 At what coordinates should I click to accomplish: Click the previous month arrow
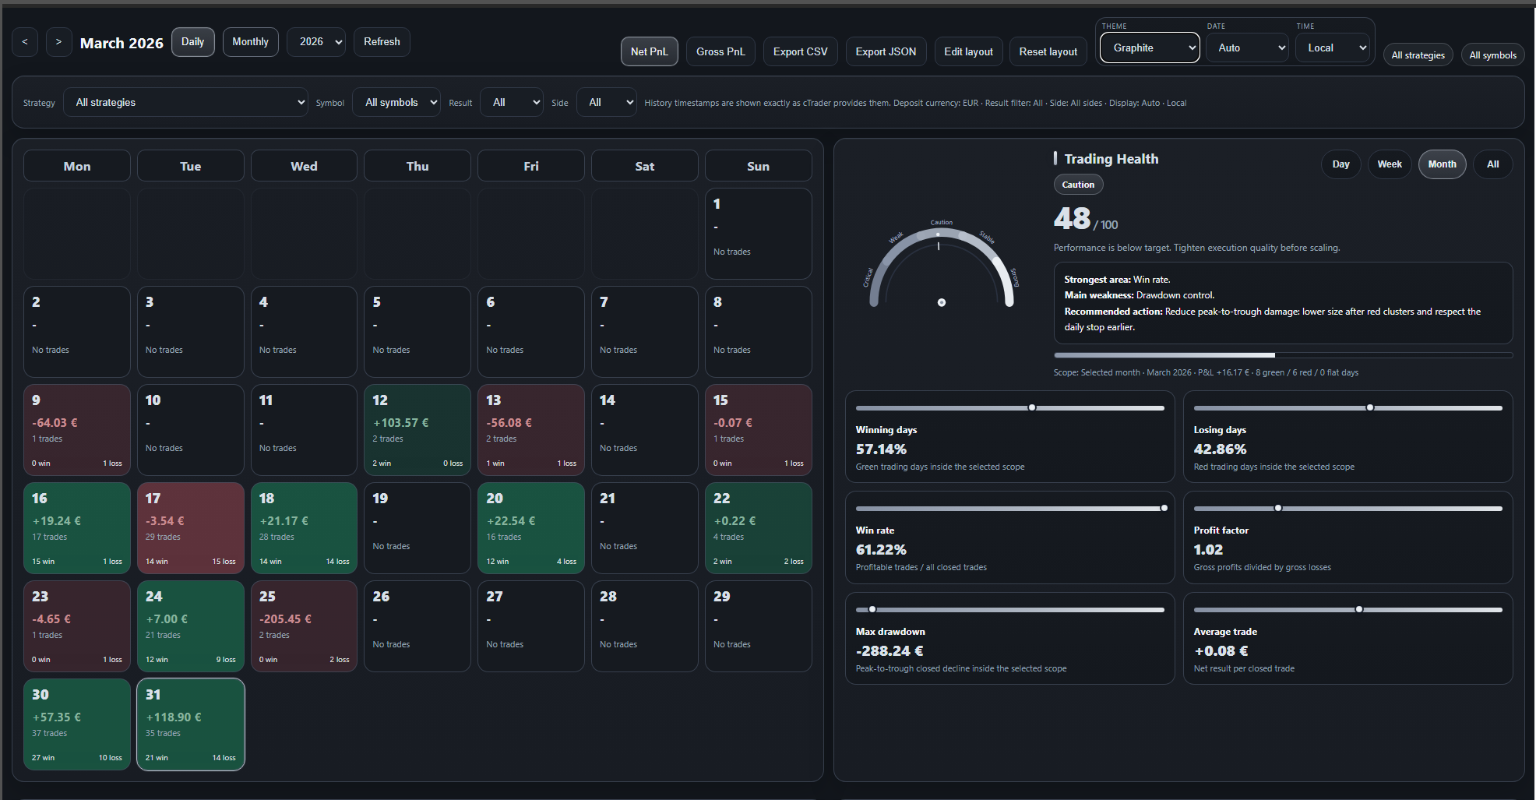24,42
